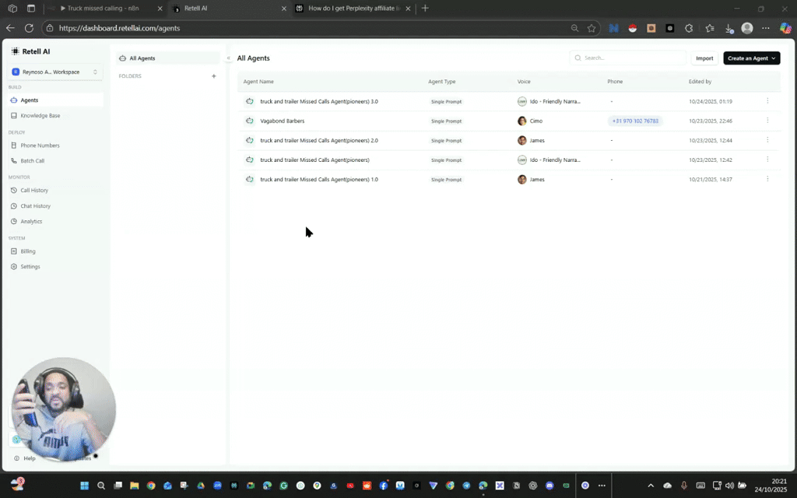Open more options for Vagabond Barbers row

767,121
